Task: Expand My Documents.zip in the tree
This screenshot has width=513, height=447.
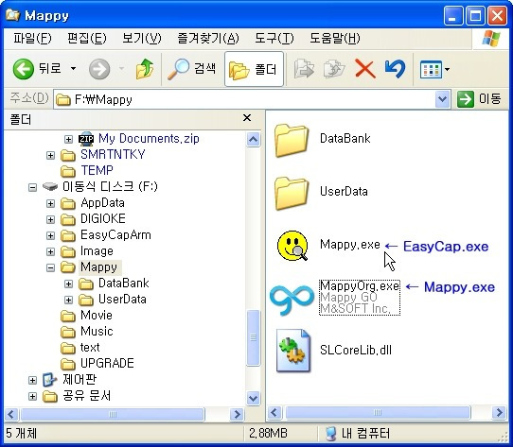Action: tap(68, 140)
